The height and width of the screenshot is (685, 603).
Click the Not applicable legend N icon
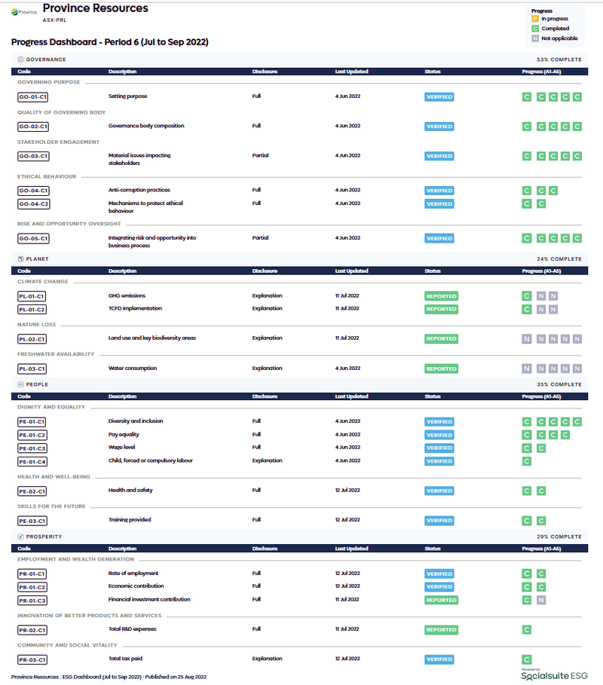pos(535,38)
